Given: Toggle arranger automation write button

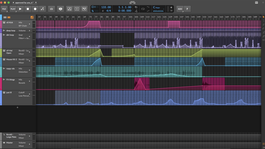Looking at the screenshot, I should [x=42, y=9].
